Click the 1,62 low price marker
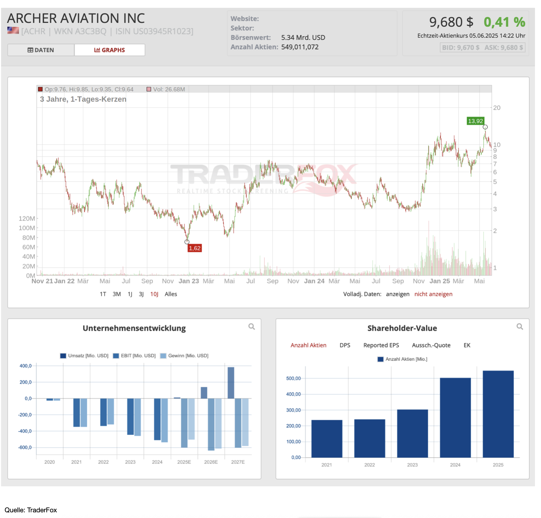541x518 pixels. click(194, 248)
